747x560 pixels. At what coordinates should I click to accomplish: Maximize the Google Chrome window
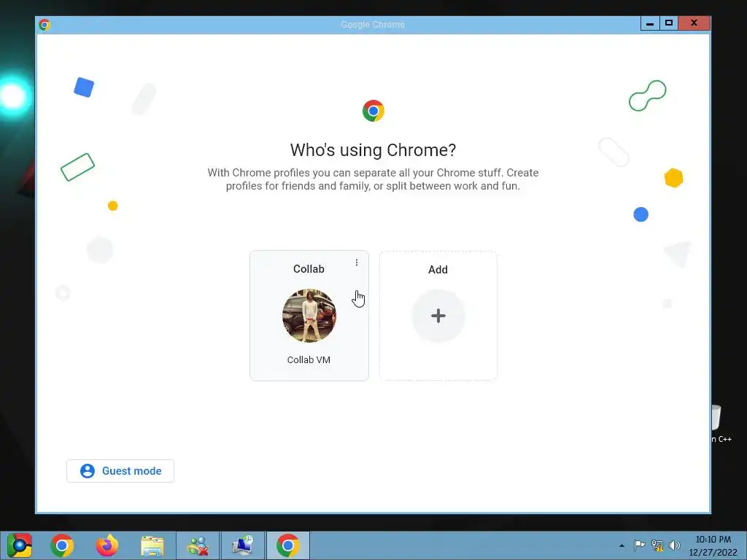669,23
